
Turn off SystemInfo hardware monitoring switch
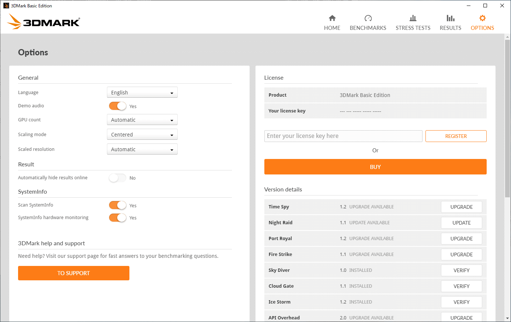click(x=118, y=218)
